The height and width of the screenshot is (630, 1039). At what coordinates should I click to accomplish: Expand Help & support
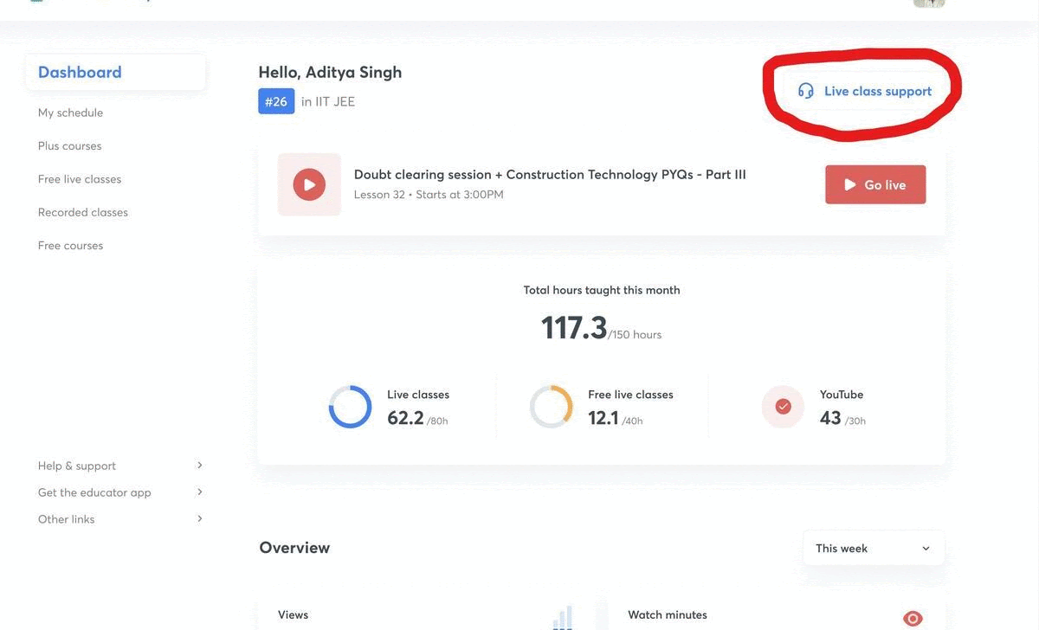click(x=120, y=466)
